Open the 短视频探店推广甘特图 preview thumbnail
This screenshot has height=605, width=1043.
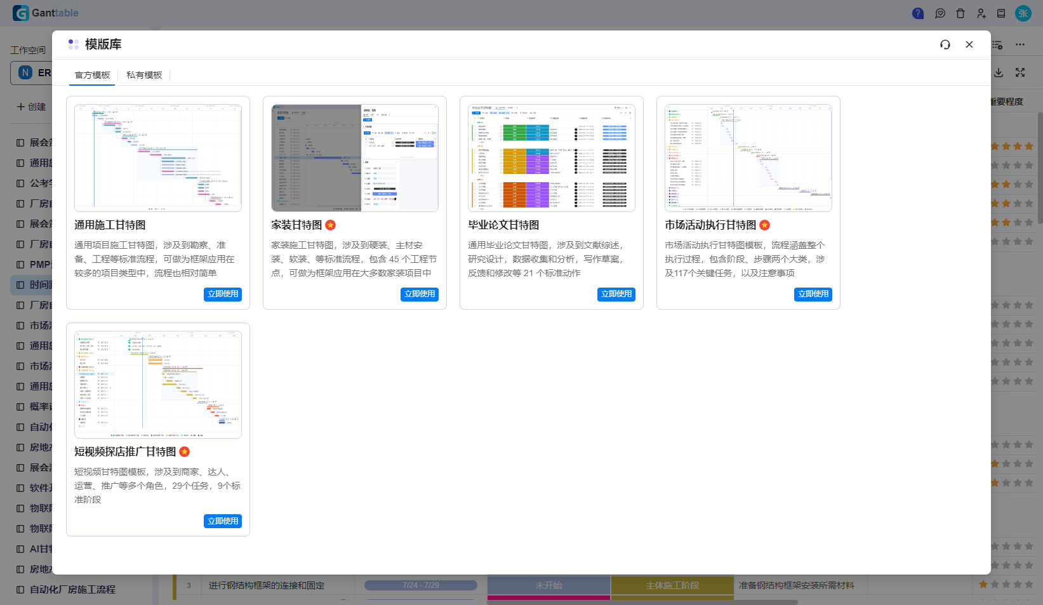tap(158, 385)
